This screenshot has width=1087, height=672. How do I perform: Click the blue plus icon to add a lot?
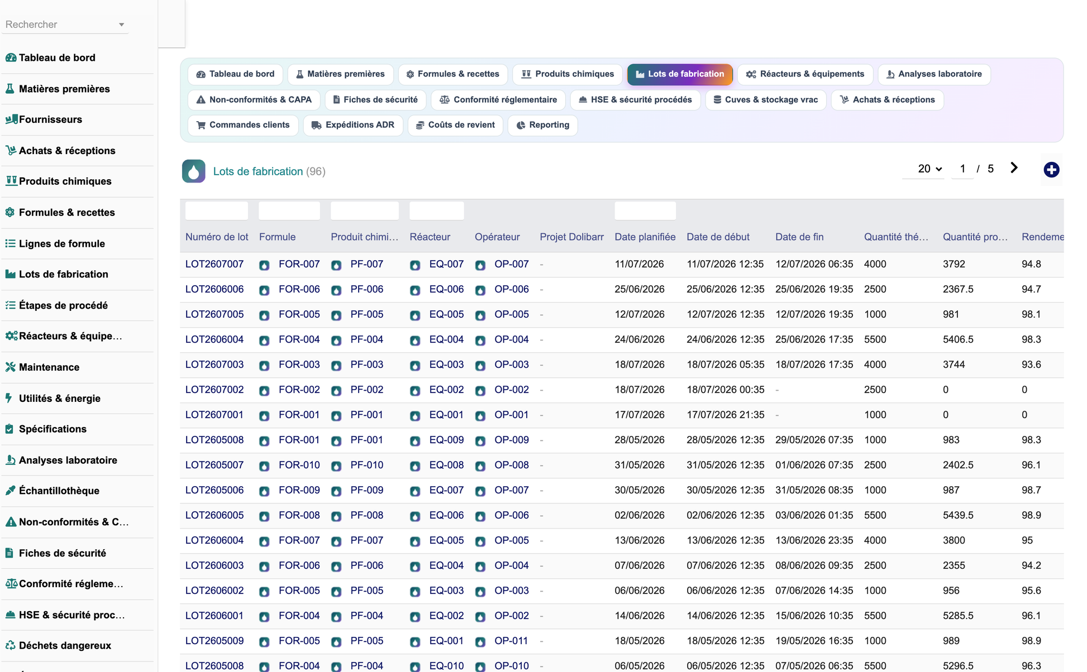tap(1051, 170)
